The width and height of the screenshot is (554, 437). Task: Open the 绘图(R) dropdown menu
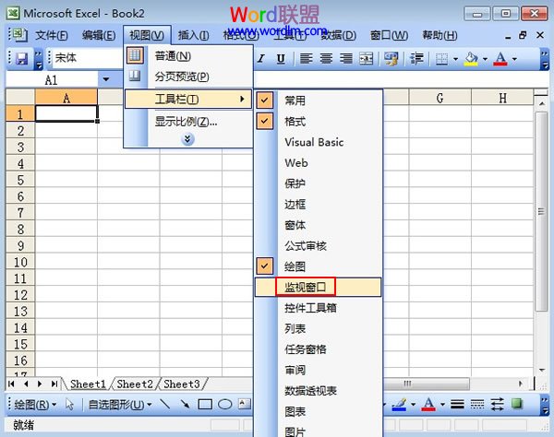(x=35, y=404)
